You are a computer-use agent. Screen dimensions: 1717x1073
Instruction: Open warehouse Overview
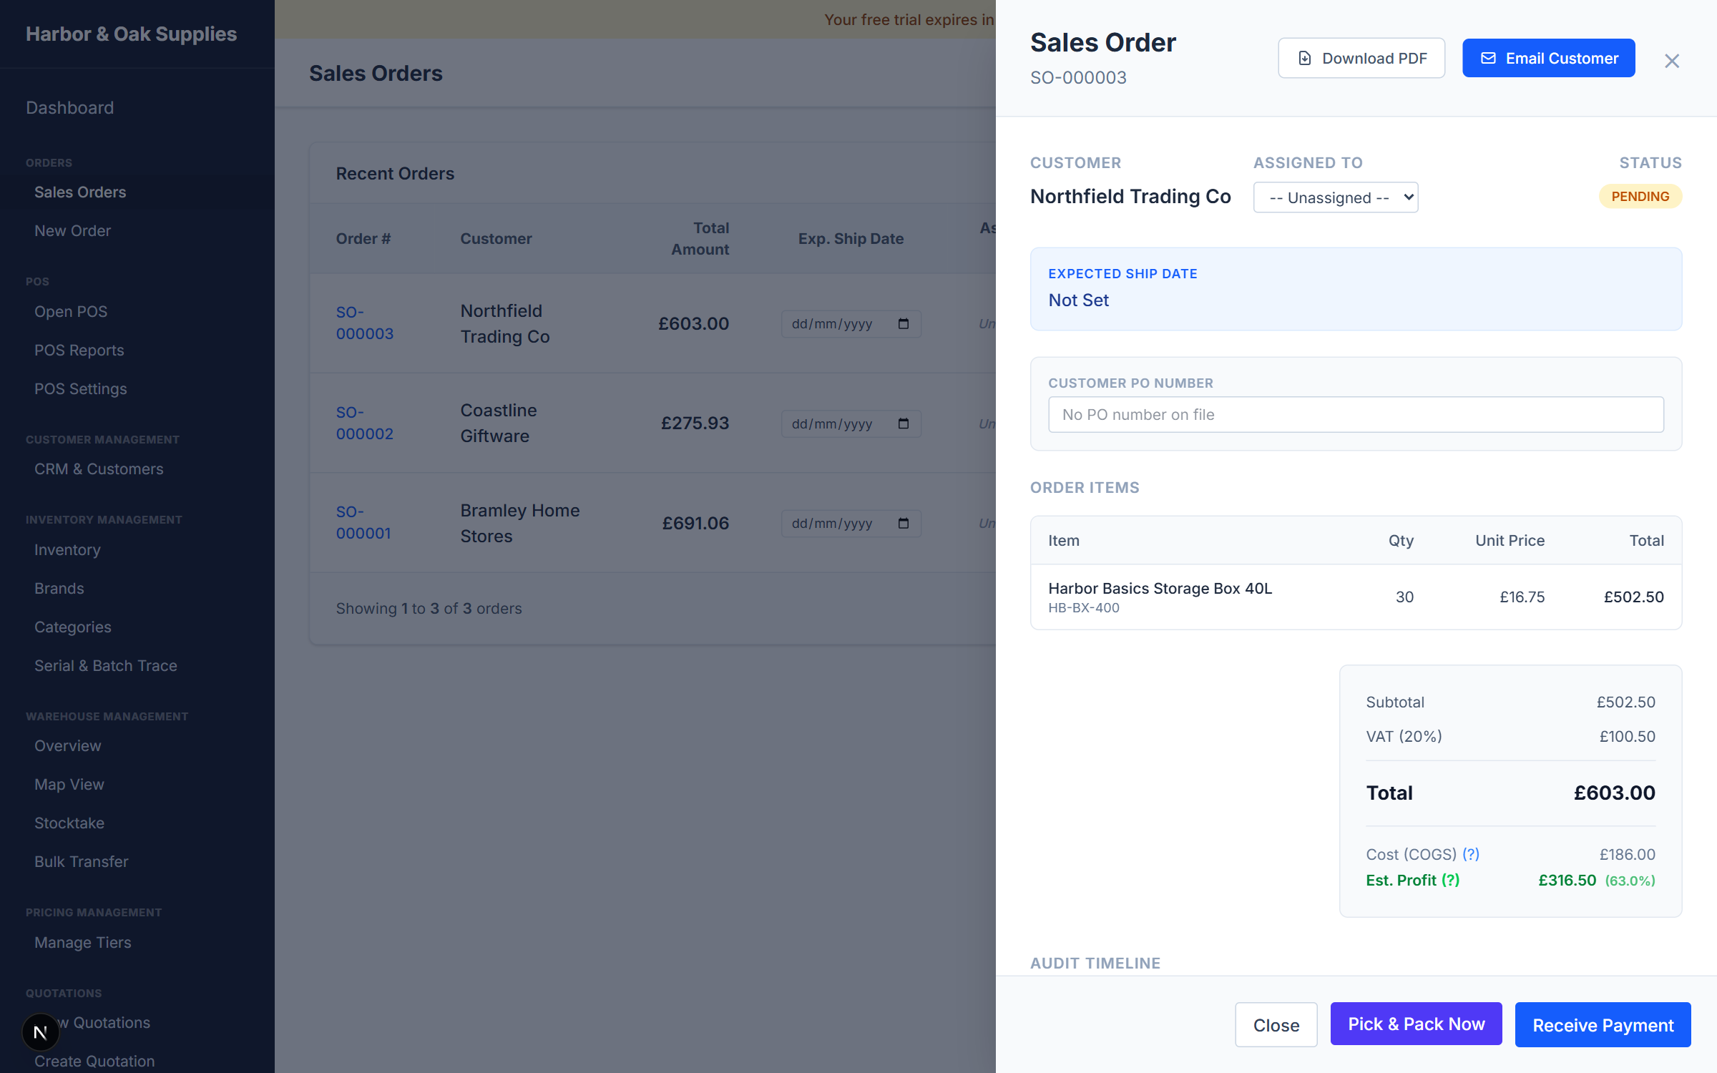(x=68, y=745)
